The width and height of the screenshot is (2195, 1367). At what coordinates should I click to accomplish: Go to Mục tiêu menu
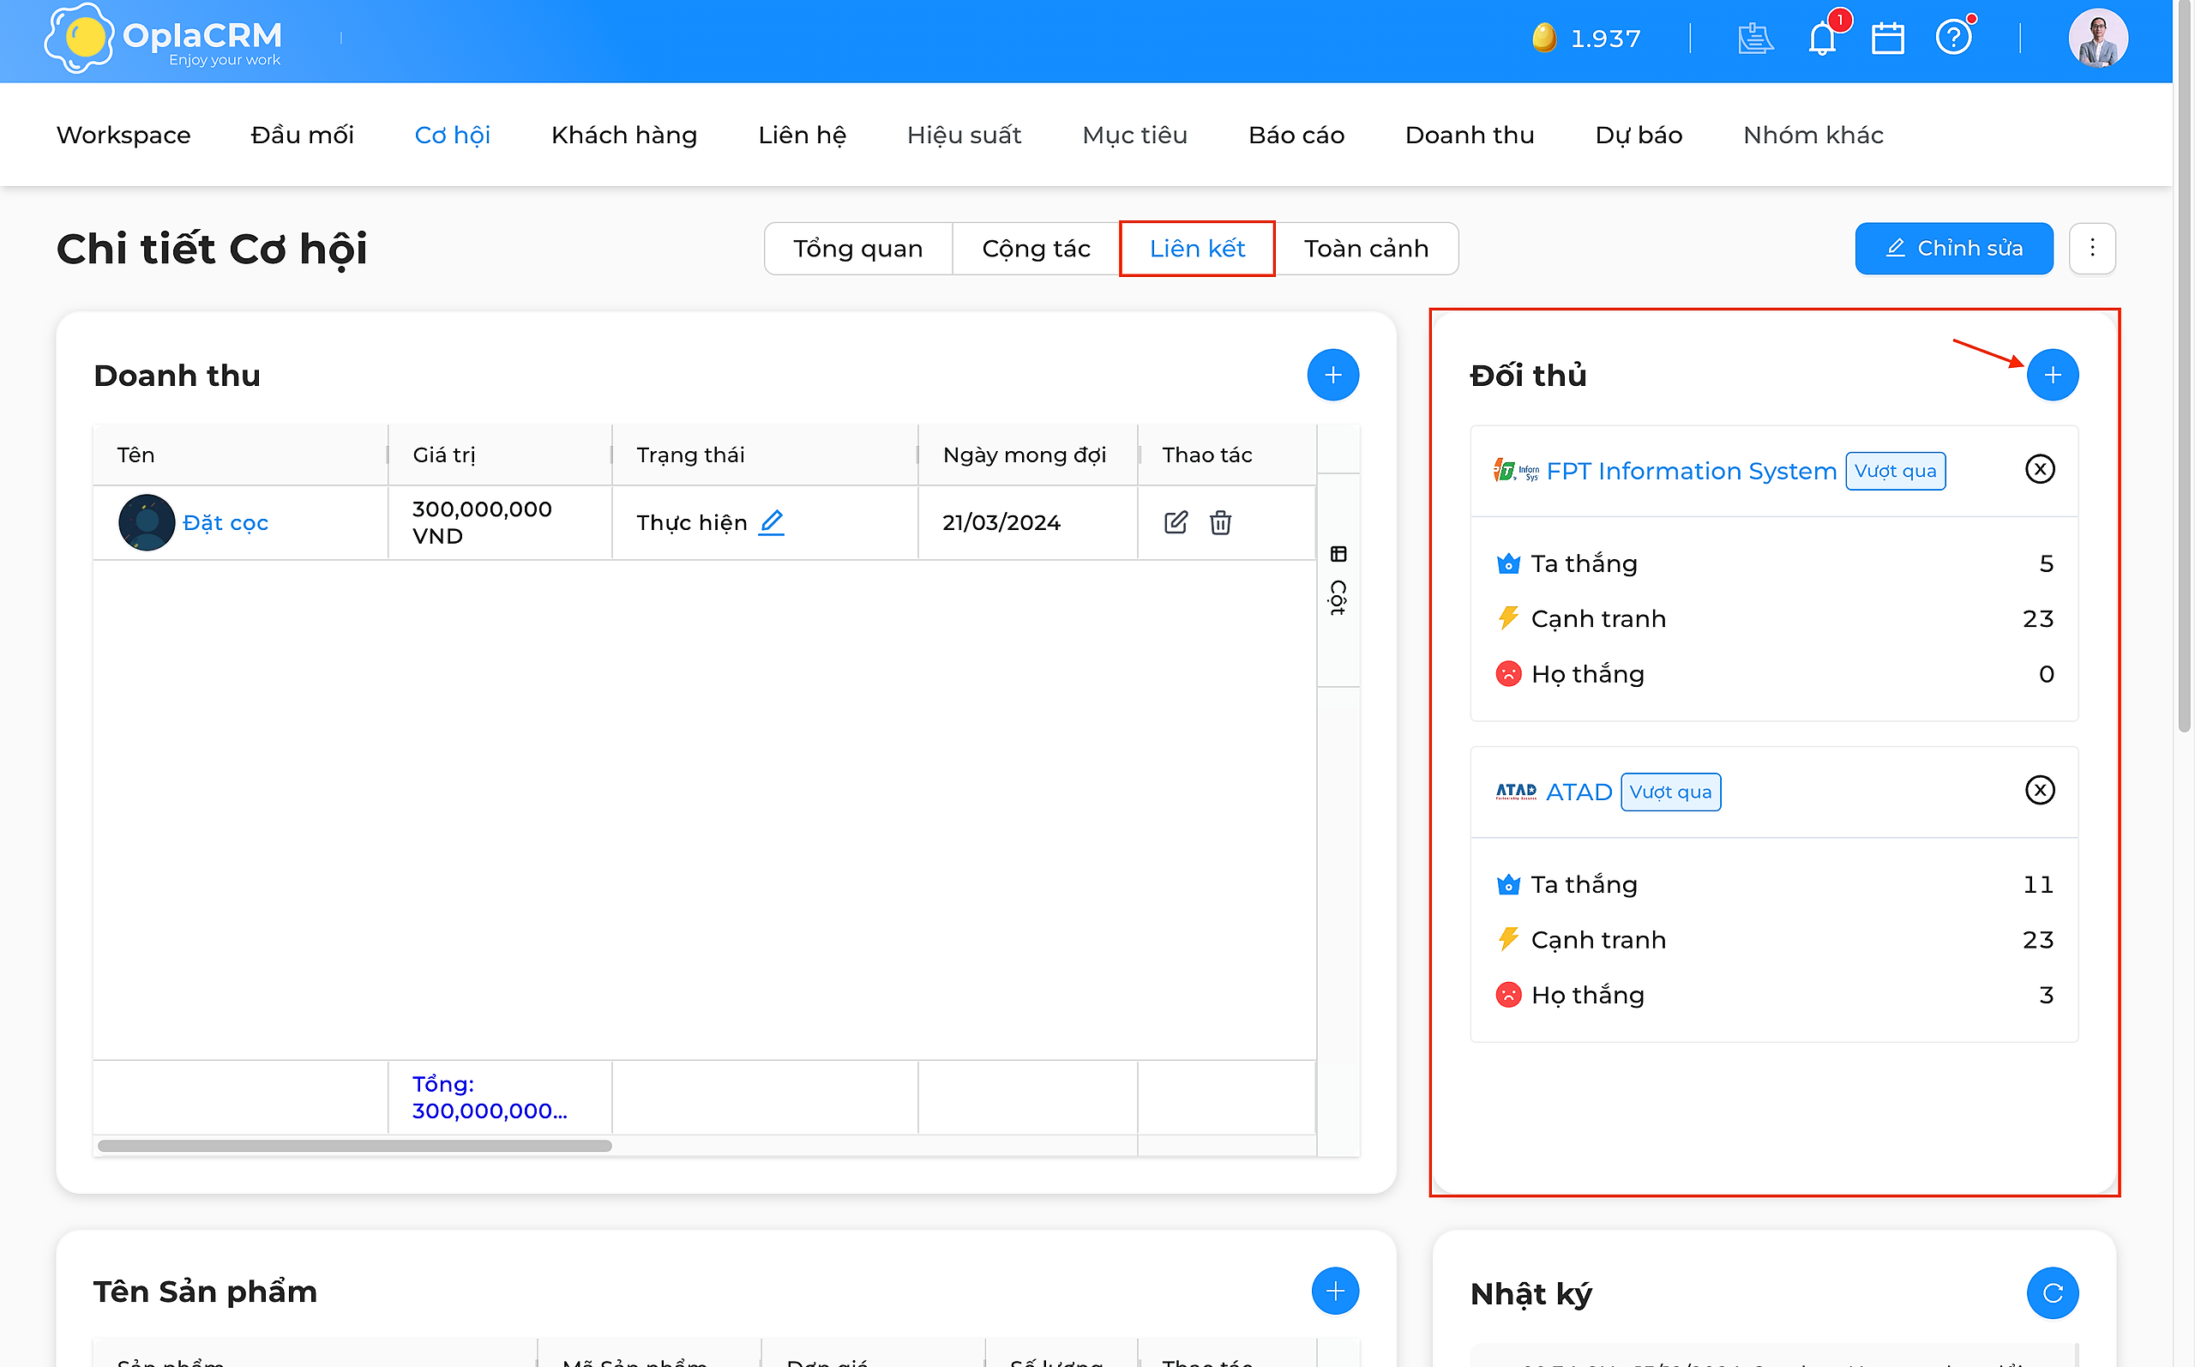[1134, 135]
